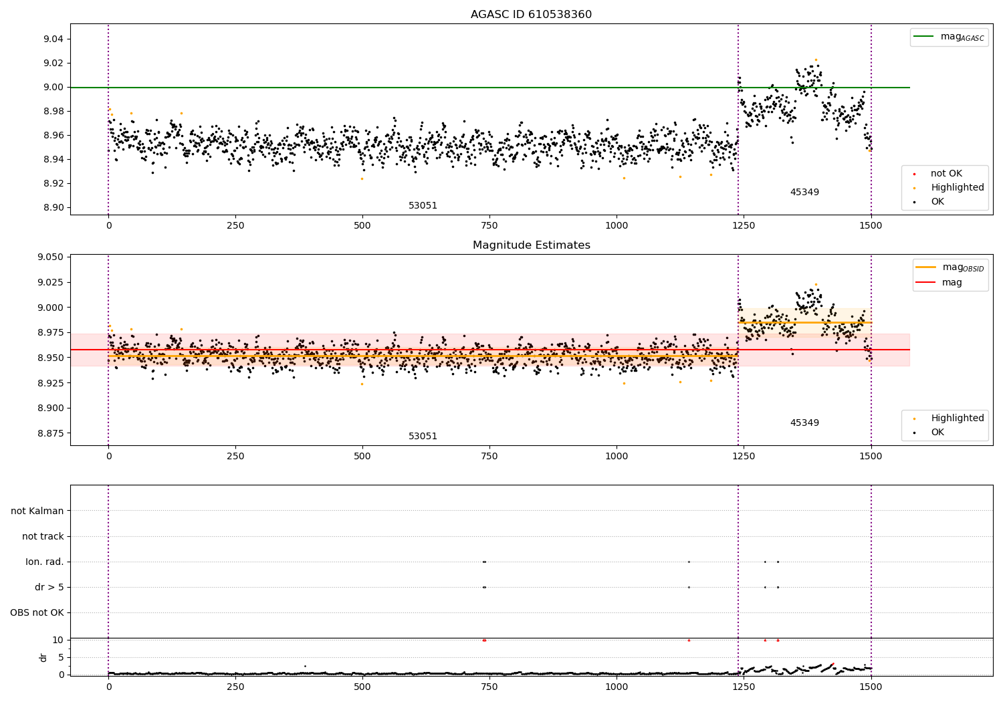Click '53051' in the Magnitude Estimates plot
The image size is (1003, 702).
point(423,437)
